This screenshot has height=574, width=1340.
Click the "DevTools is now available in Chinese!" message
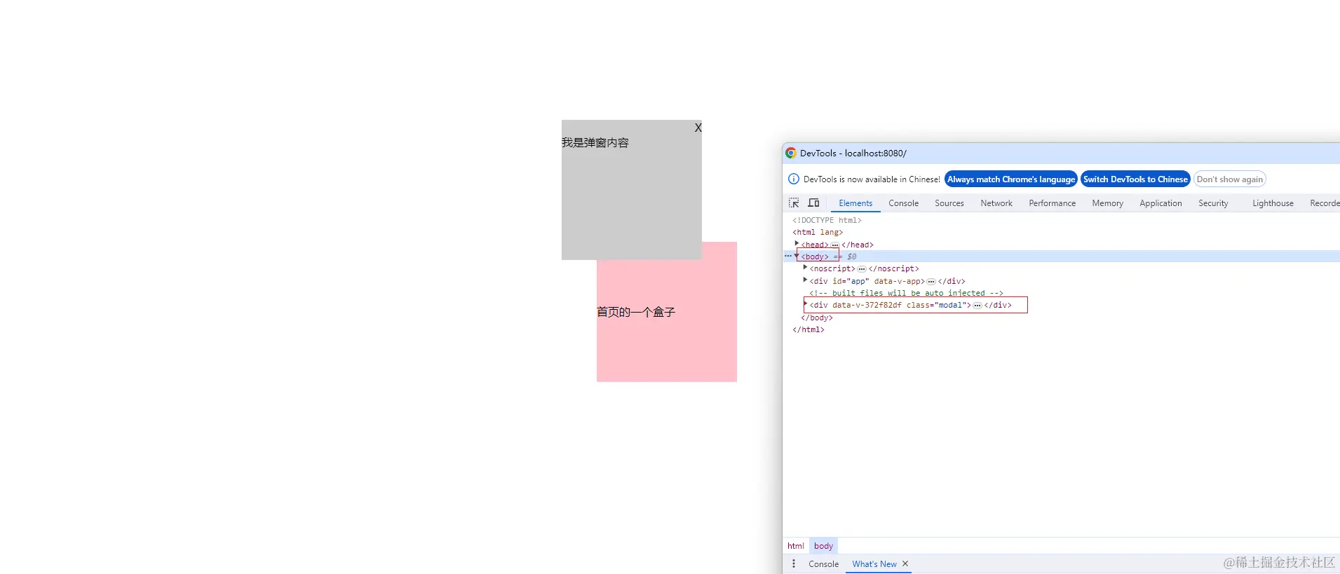[872, 179]
